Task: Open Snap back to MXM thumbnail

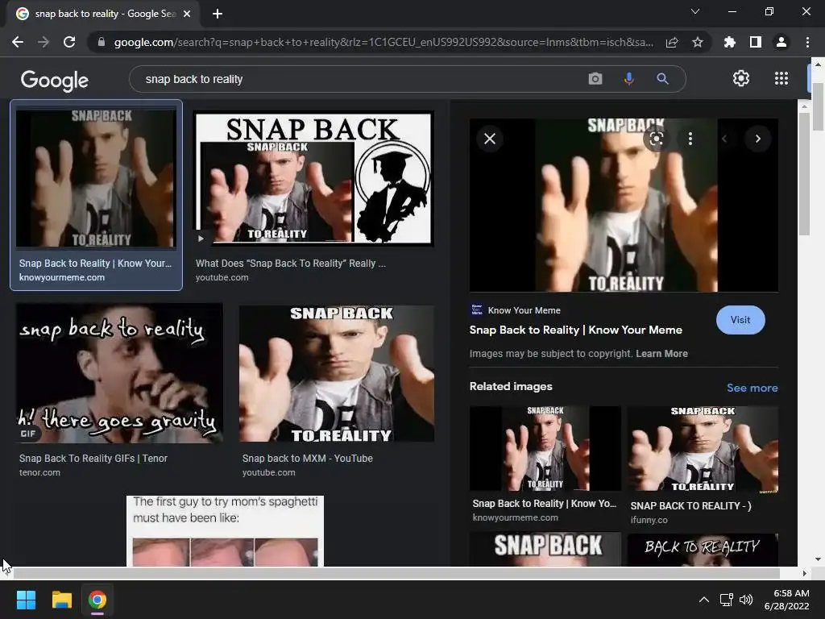Action: pyautogui.click(x=337, y=374)
